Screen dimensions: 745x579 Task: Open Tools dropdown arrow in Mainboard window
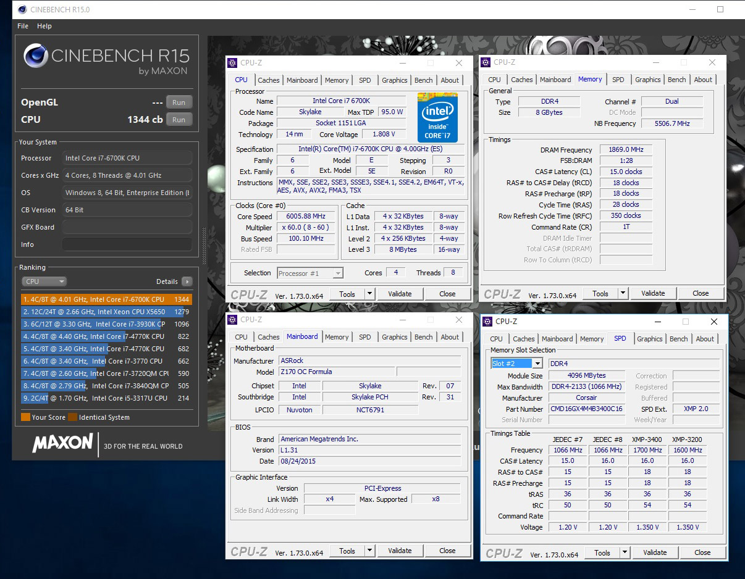tap(369, 551)
